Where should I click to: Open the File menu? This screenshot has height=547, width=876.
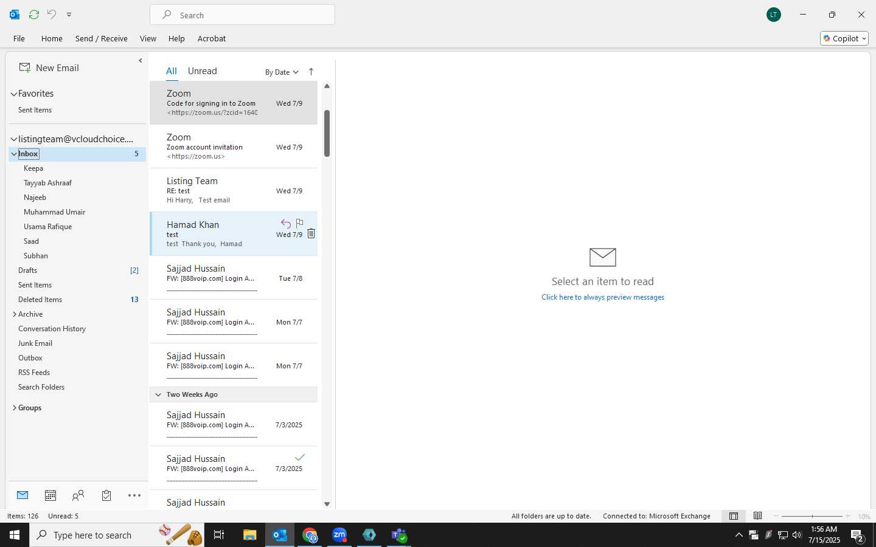click(19, 38)
